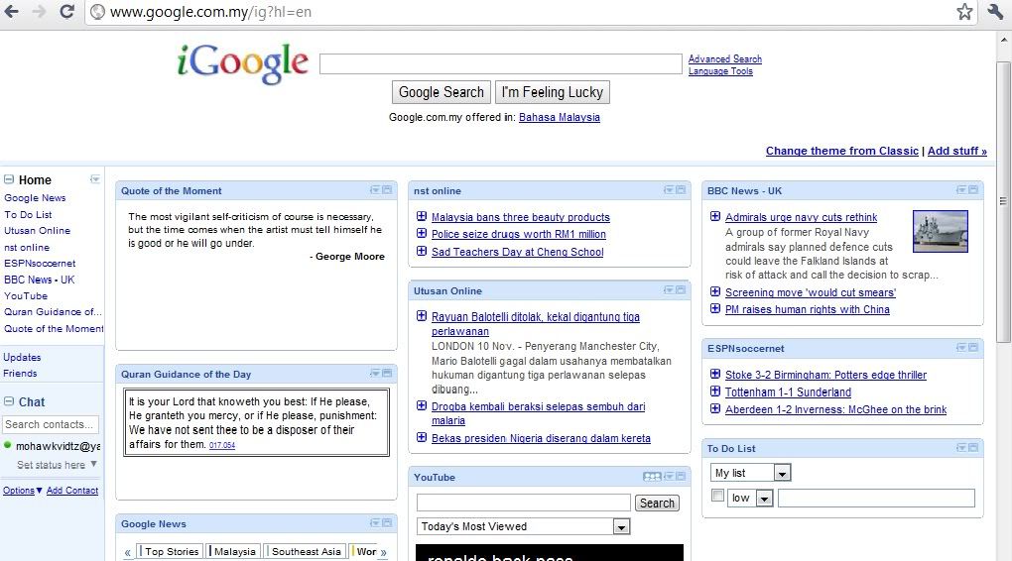1012x561 pixels.
Task: Open the Advanced Search link
Action: (x=725, y=58)
